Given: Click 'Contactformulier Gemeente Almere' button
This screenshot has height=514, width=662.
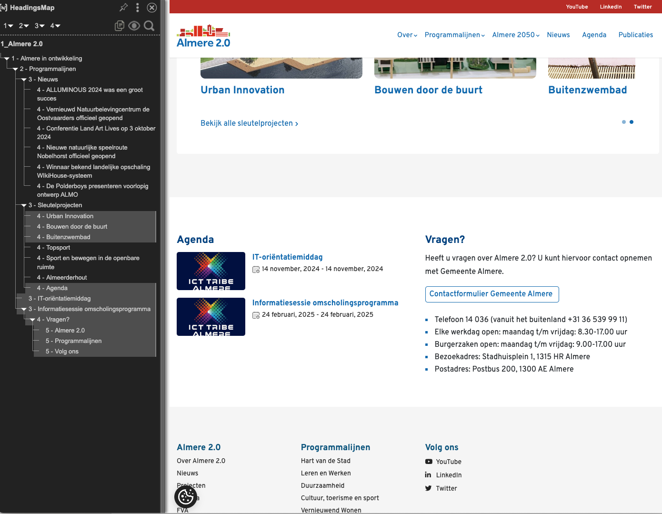Looking at the screenshot, I should 492,294.
